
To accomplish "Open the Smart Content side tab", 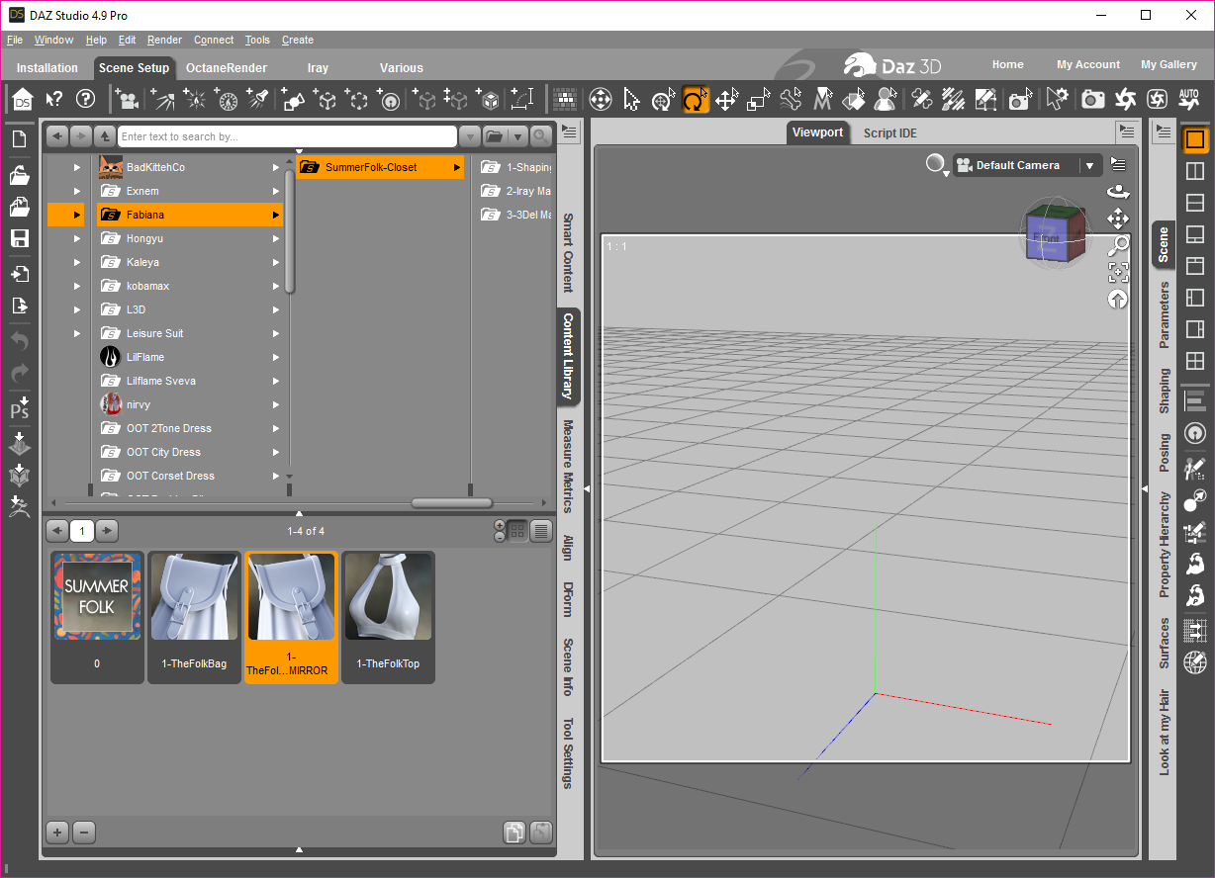I will pyautogui.click(x=568, y=253).
